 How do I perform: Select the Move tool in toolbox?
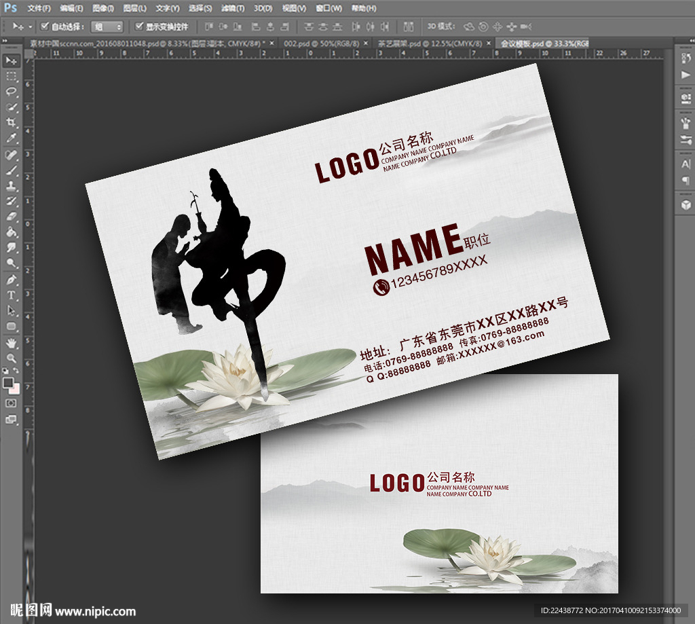tap(11, 60)
